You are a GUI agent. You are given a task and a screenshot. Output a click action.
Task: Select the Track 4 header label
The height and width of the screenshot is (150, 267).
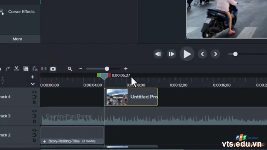click(5, 97)
